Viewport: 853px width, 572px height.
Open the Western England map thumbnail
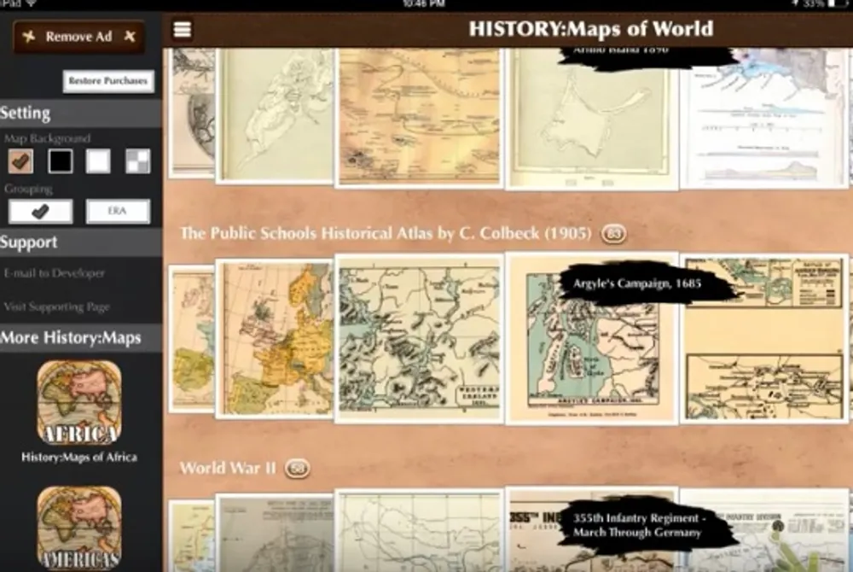419,339
